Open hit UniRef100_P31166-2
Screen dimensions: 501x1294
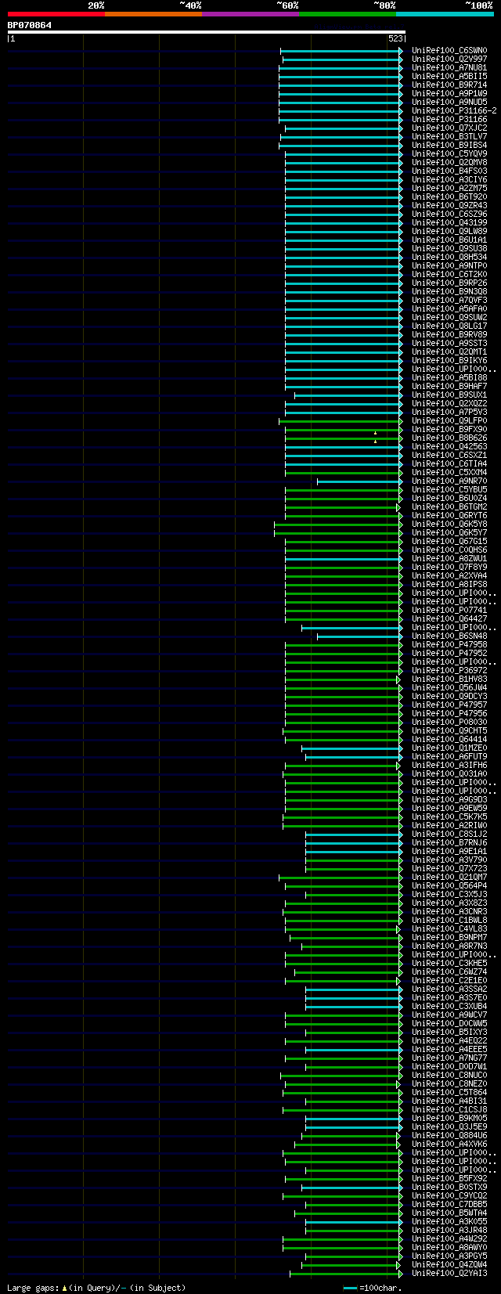454,111
